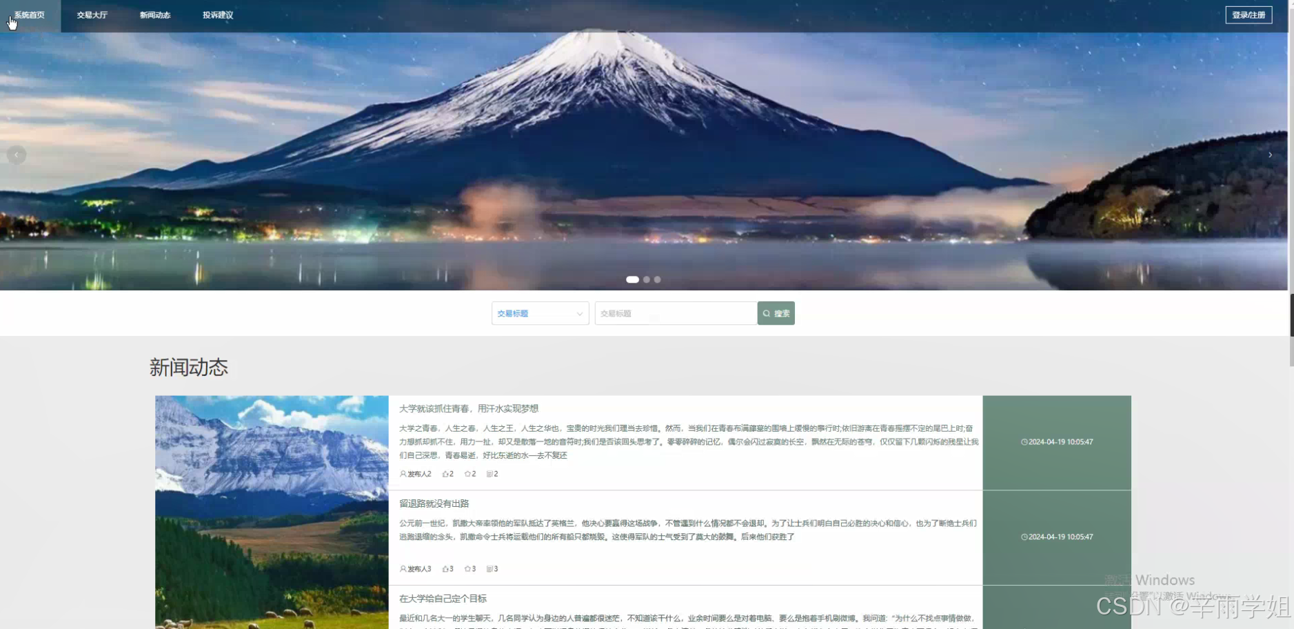Click the 搜索 search button

tap(776, 313)
